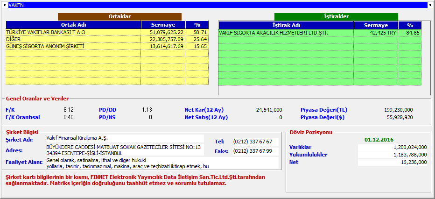Screen dimensions: 435x199
Task: Click the VAKFN title bar
Action: click(218, 5)
